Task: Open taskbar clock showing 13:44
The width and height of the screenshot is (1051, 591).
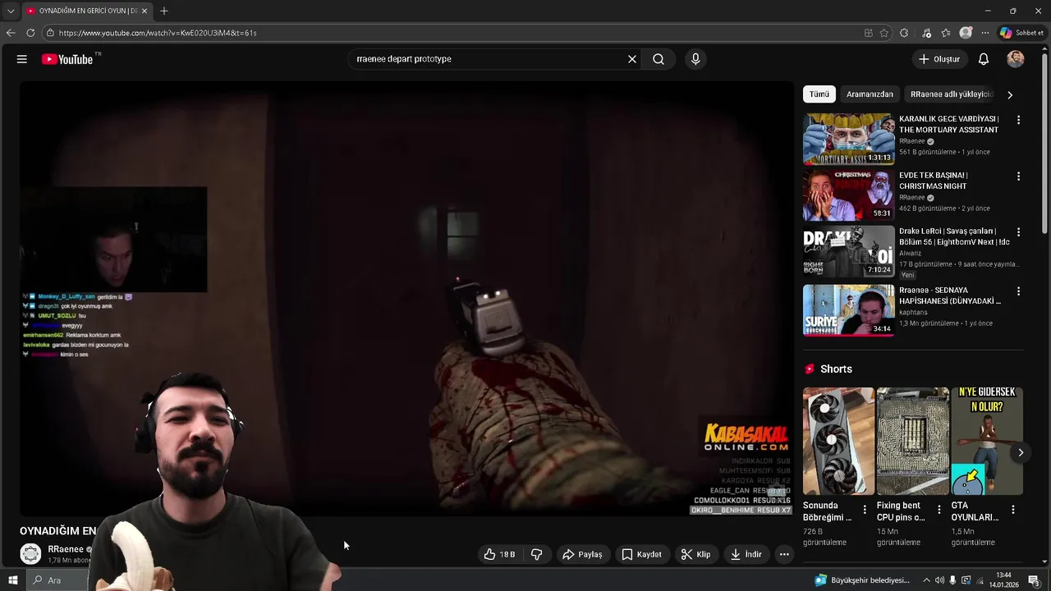Action: 1003,580
